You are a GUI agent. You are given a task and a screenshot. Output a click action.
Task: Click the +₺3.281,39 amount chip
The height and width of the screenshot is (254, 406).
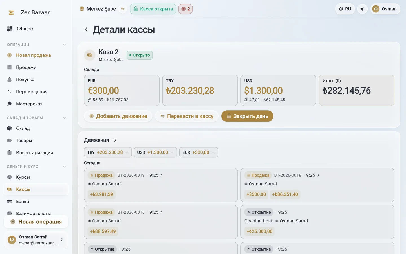pyautogui.click(x=101, y=194)
